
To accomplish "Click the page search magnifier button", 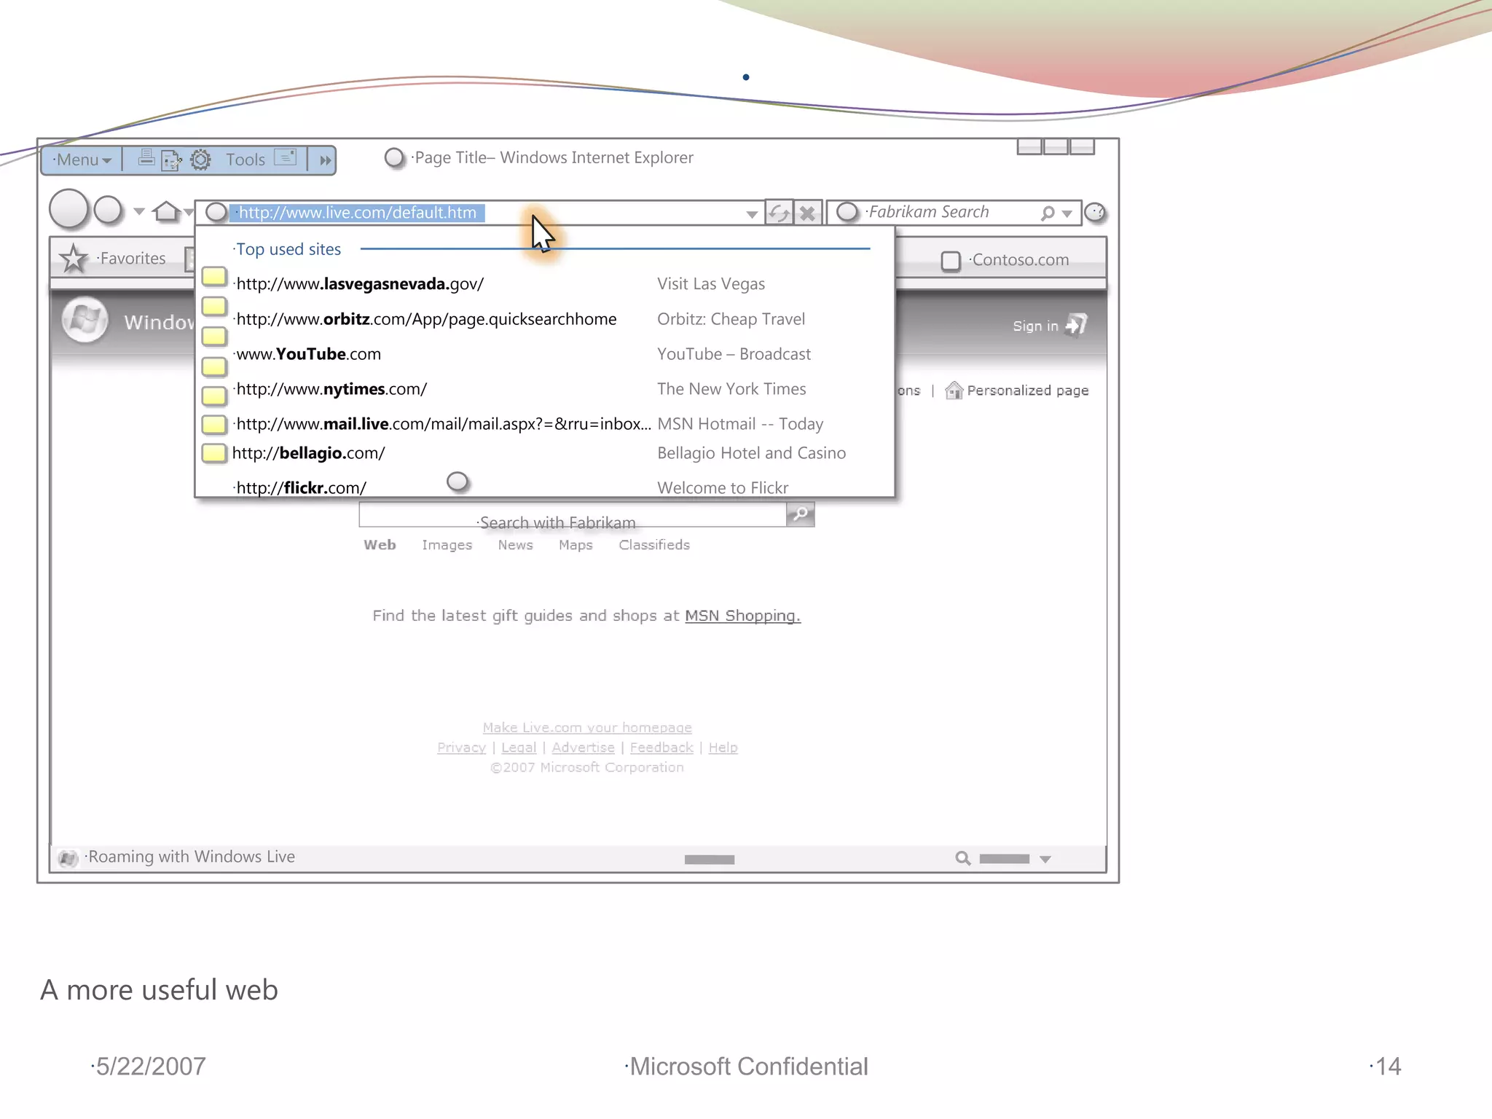I will pos(800,514).
